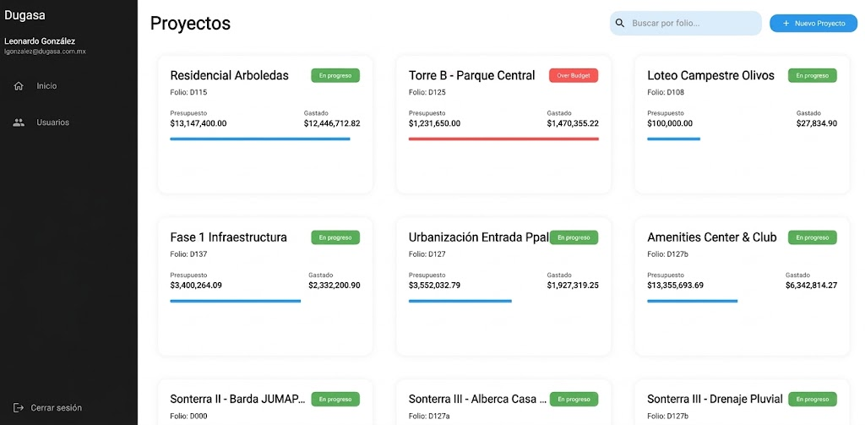The height and width of the screenshot is (425, 865).
Task: Click the Loteo Campestre Olivos progress bar
Action: click(673, 139)
